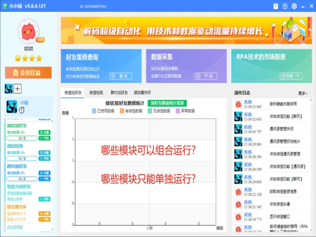Click the help document icon in title bar

[x=275, y=6]
